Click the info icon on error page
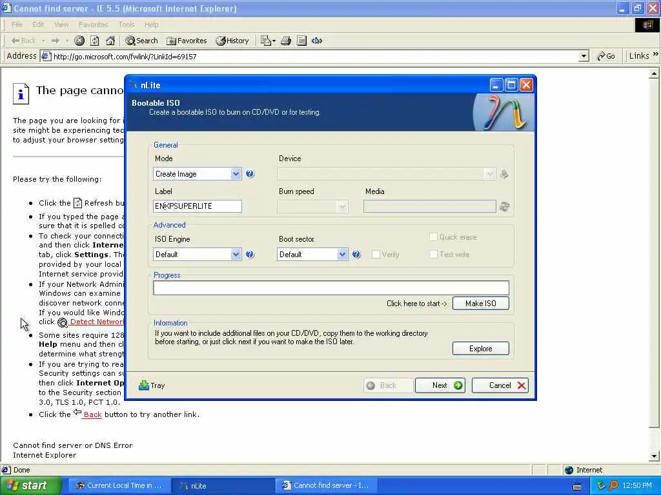This screenshot has height=495, width=661. [x=21, y=93]
